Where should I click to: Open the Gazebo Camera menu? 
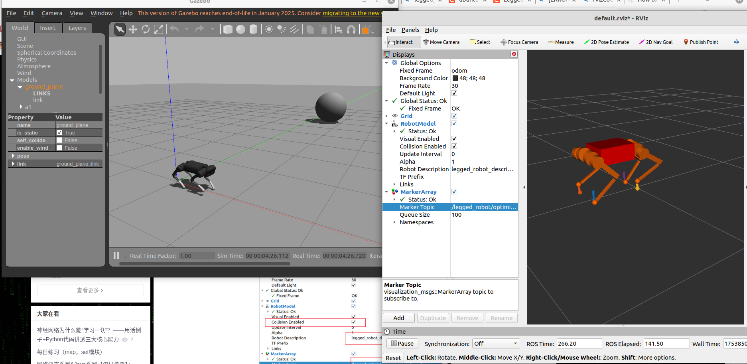tap(52, 13)
